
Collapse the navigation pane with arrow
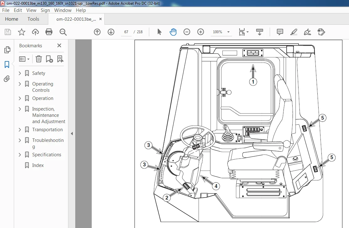coord(72,134)
